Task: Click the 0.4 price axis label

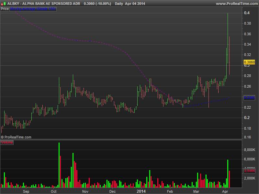Action: (247, 13)
